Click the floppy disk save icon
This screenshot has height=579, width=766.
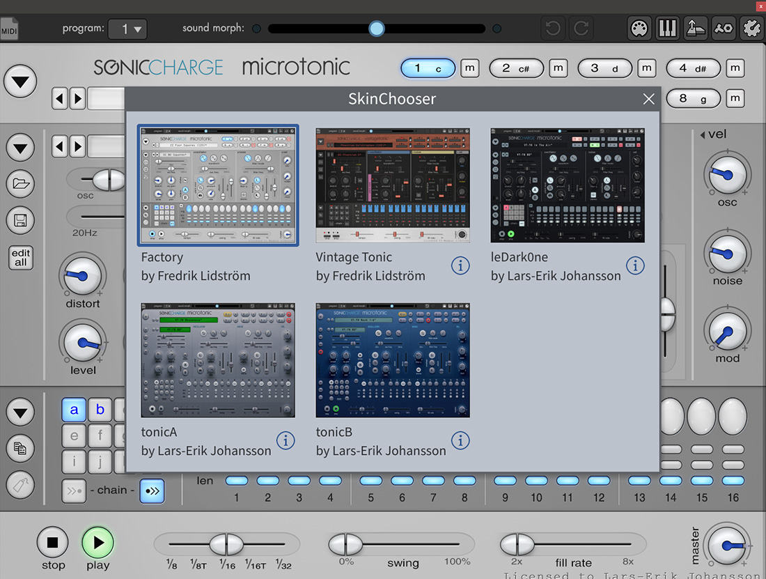20,221
